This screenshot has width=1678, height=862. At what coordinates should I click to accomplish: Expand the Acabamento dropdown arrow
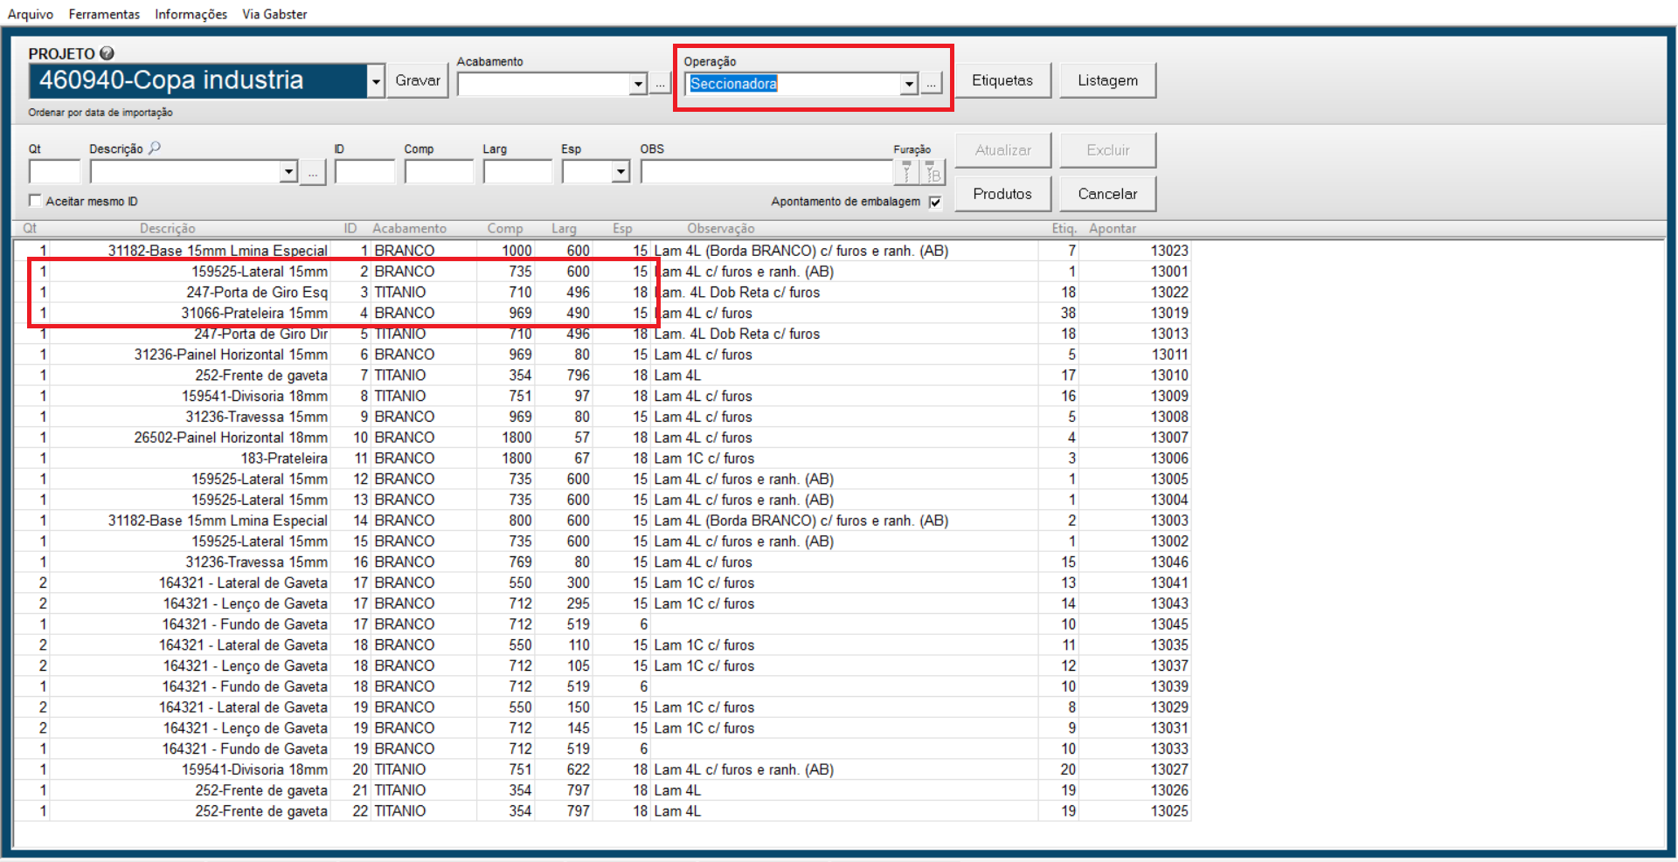(x=638, y=84)
